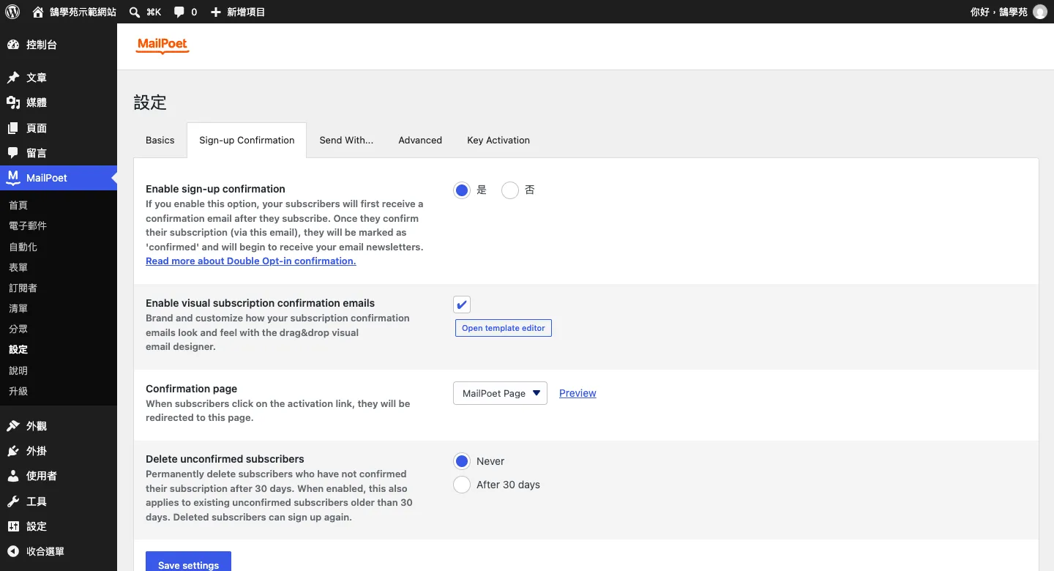Select Never for deleting unconfirmed subscribers
Viewport: 1054px width, 571px height.
[x=461, y=461]
